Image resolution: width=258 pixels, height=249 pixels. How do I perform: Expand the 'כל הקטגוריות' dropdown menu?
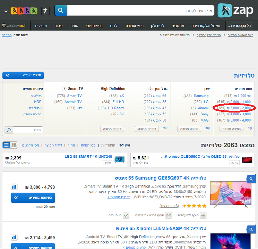pos(239,26)
